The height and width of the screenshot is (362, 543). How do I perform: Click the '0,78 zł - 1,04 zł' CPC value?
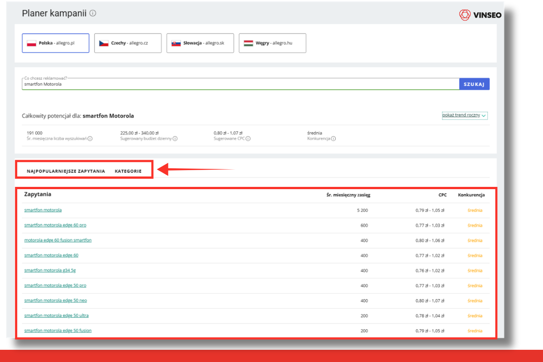[x=430, y=316]
